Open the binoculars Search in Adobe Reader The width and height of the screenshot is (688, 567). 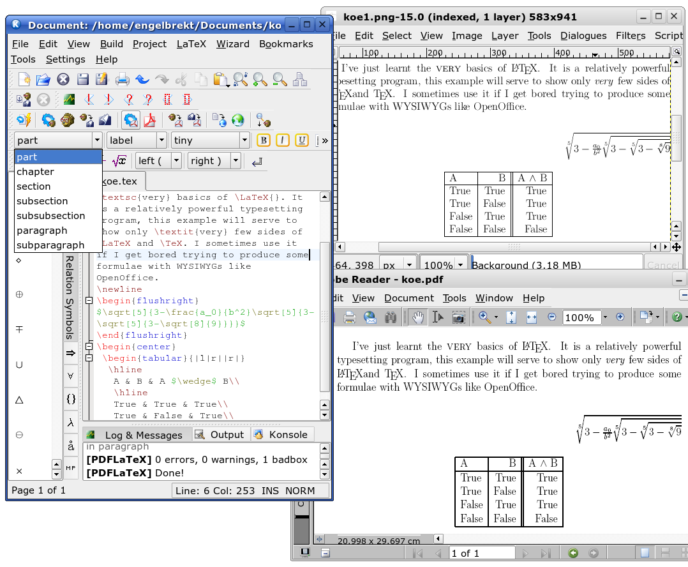391,317
